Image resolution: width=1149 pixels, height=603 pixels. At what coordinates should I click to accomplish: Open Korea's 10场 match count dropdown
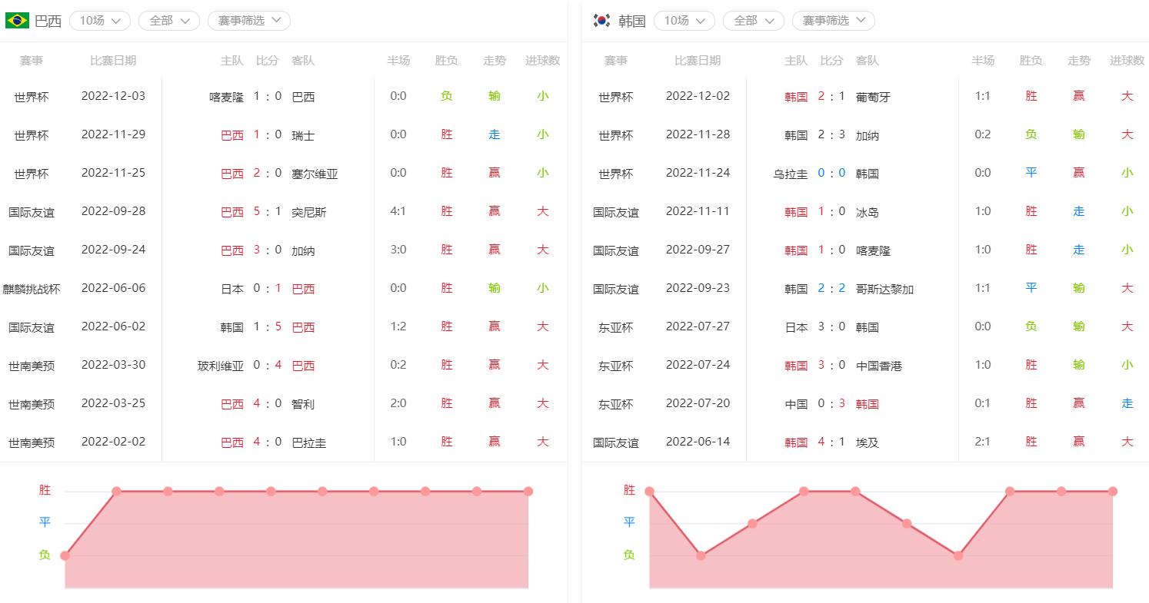[x=684, y=21]
